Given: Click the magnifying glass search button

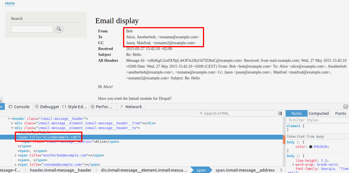Looking at the screenshot, I should coord(59,29).
